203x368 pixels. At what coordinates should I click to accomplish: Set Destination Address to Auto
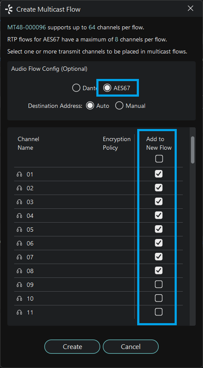coord(90,106)
